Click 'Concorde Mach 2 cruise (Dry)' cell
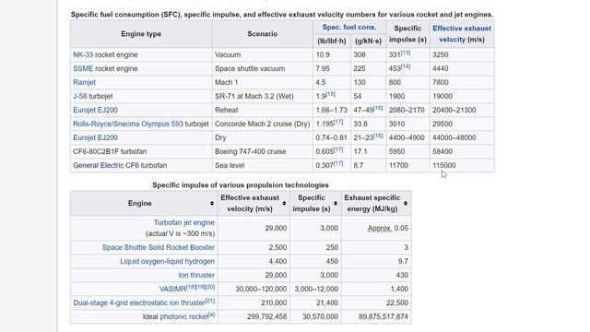590x332 pixels. point(262,124)
